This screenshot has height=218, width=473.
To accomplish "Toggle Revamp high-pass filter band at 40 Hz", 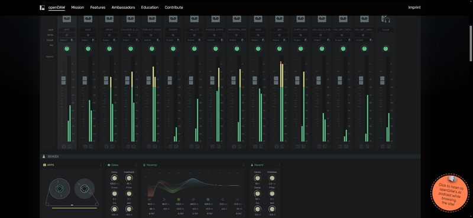I will 150,199.
